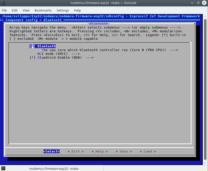This screenshot has height=171, width=208.
Task: Click the Konsole icon in the title bar
Action: point(3,3)
